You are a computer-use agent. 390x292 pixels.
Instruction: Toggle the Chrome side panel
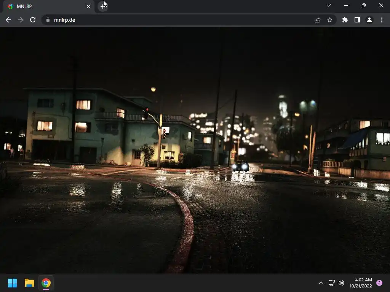click(x=357, y=20)
